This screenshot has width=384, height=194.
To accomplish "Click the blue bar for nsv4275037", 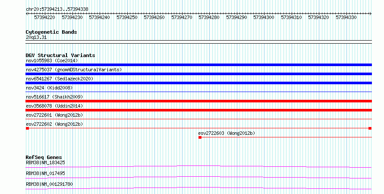I will [x=198, y=74].
